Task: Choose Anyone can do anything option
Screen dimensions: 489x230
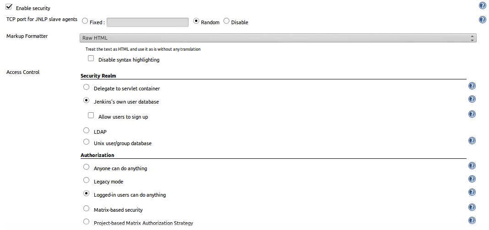Action: coord(87,167)
